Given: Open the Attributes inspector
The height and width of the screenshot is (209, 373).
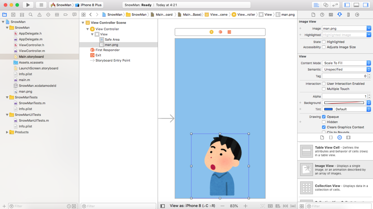Looking at the screenshot, I should pyautogui.click(x=339, y=15).
